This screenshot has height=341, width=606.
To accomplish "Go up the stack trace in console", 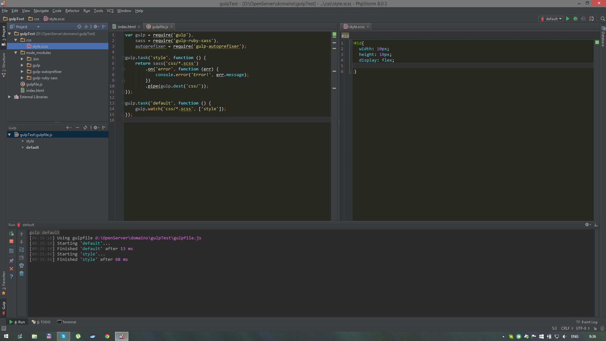I will [21, 234].
